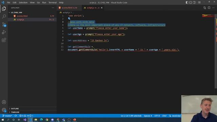Open the File menu
The image size is (217, 122).
click(8, 2)
